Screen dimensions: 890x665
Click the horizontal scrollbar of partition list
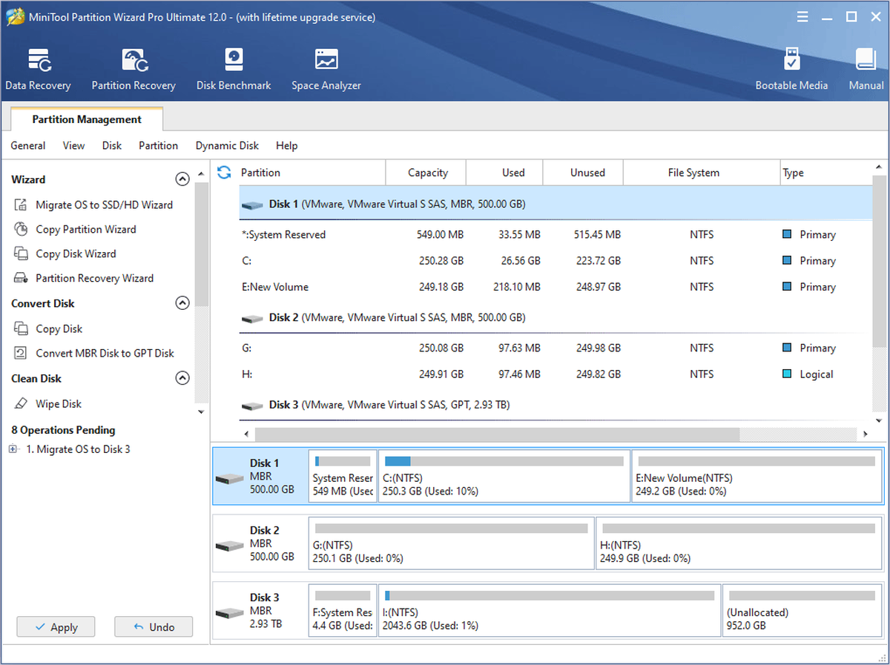coord(497,434)
